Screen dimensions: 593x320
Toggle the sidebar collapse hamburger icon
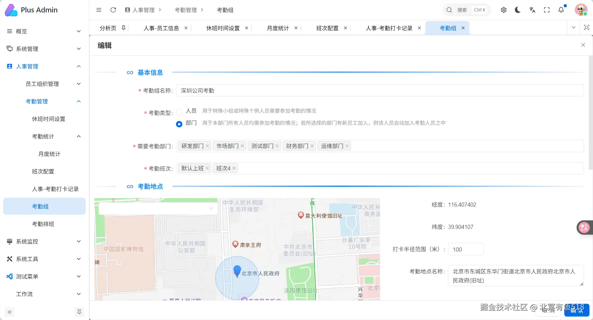tap(99, 10)
